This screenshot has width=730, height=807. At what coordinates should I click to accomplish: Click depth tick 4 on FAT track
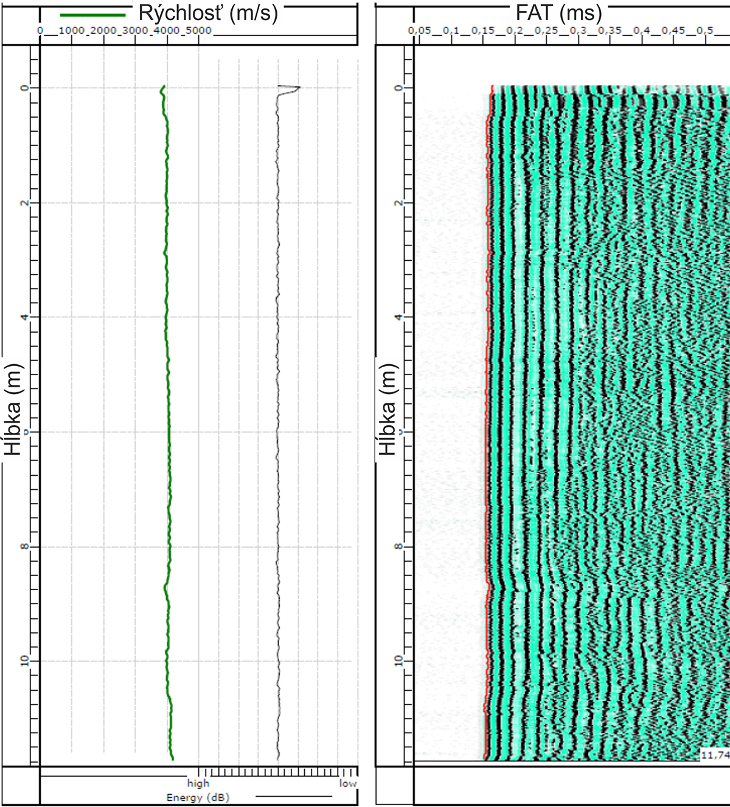pyautogui.click(x=399, y=317)
